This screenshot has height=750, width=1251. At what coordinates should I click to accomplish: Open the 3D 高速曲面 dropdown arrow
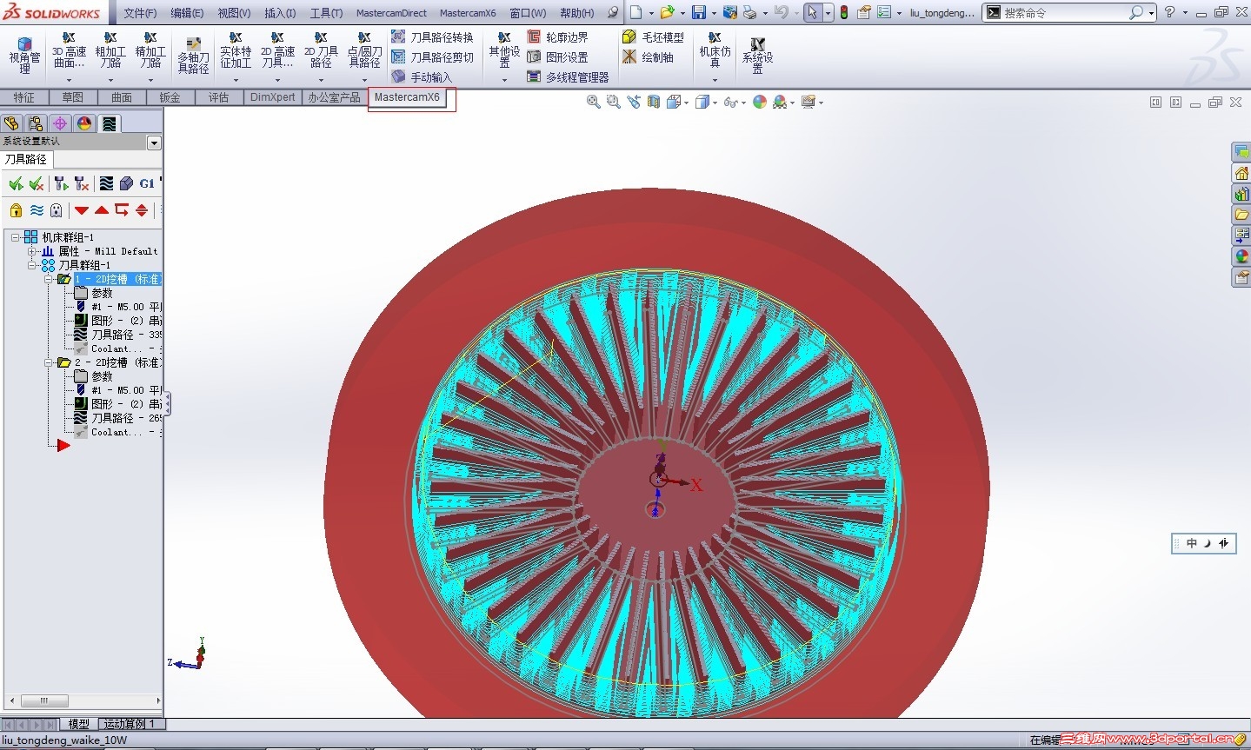coord(69,80)
